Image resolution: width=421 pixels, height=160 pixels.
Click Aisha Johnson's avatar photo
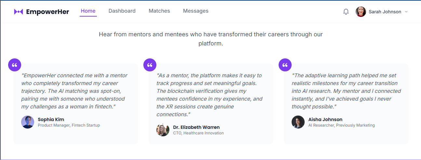[x=298, y=122]
